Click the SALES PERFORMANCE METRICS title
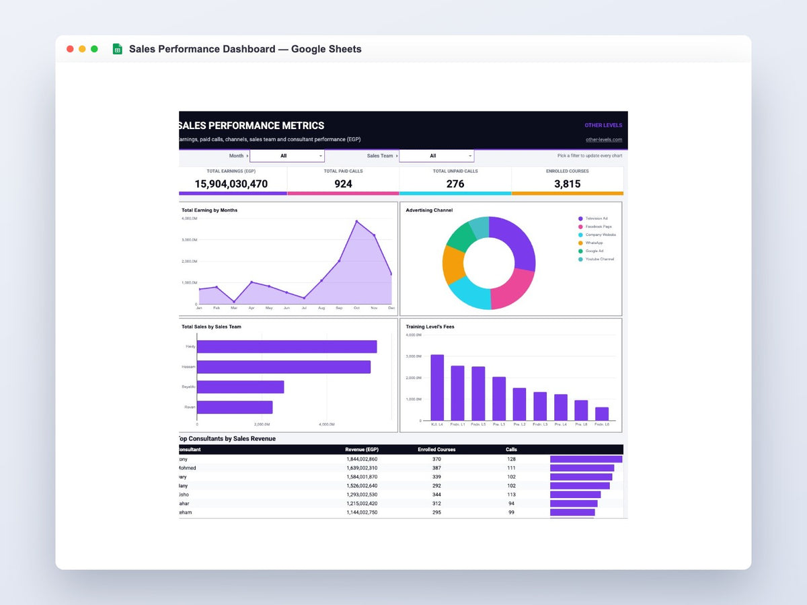This screenshot has width=807, height=605. click(x=252, y=126)
